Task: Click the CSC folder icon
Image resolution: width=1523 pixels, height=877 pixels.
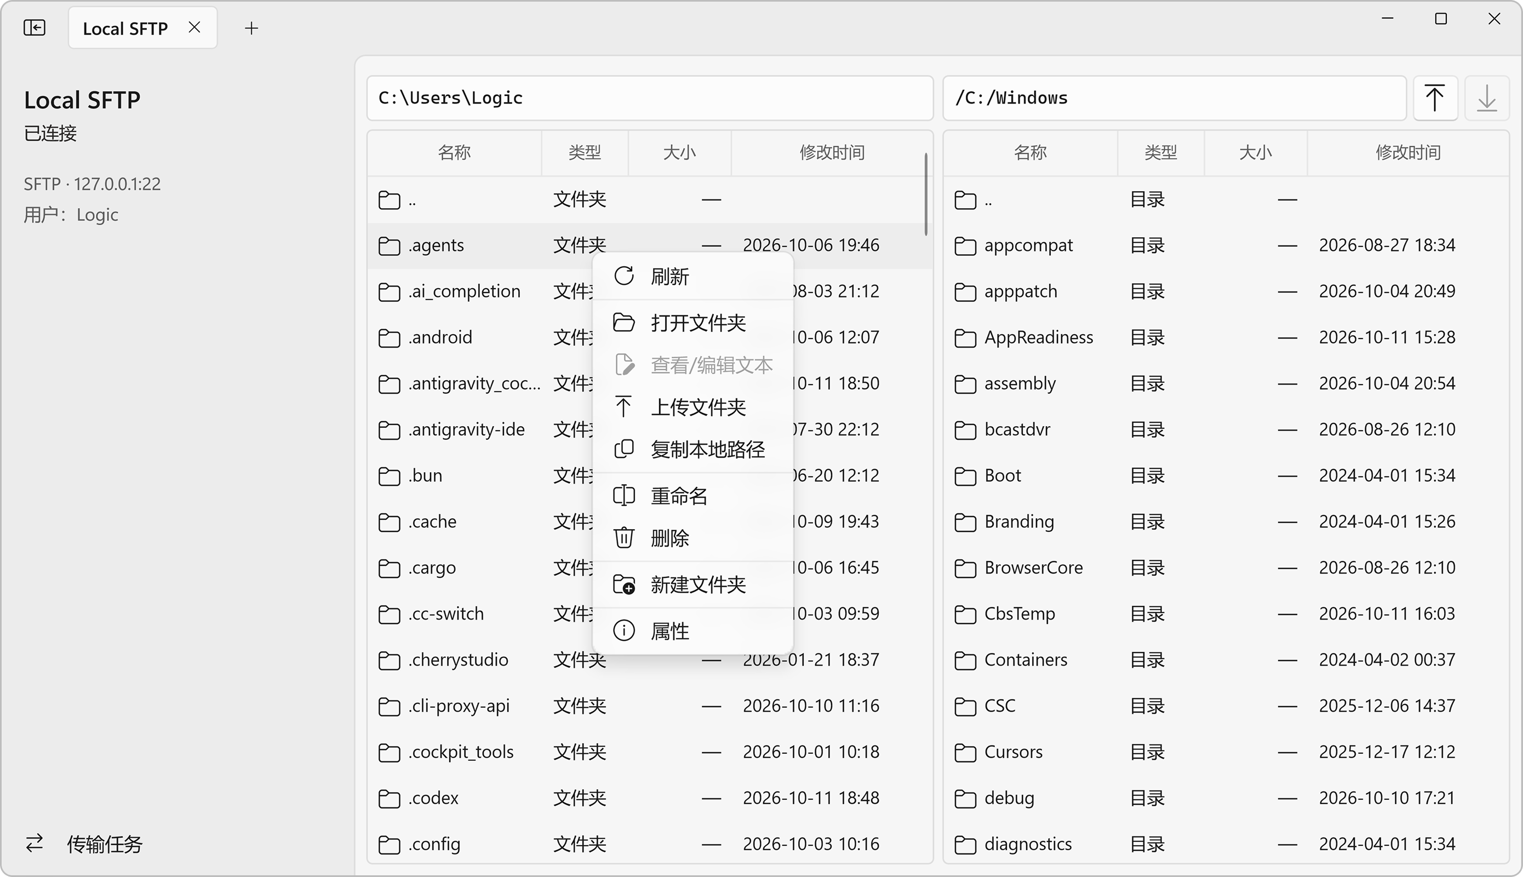Action: coord(965,707)
